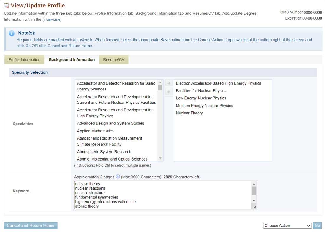Screen dimensions: 325x233
Task: Click the OMB Number value
Action: [313, 12]
